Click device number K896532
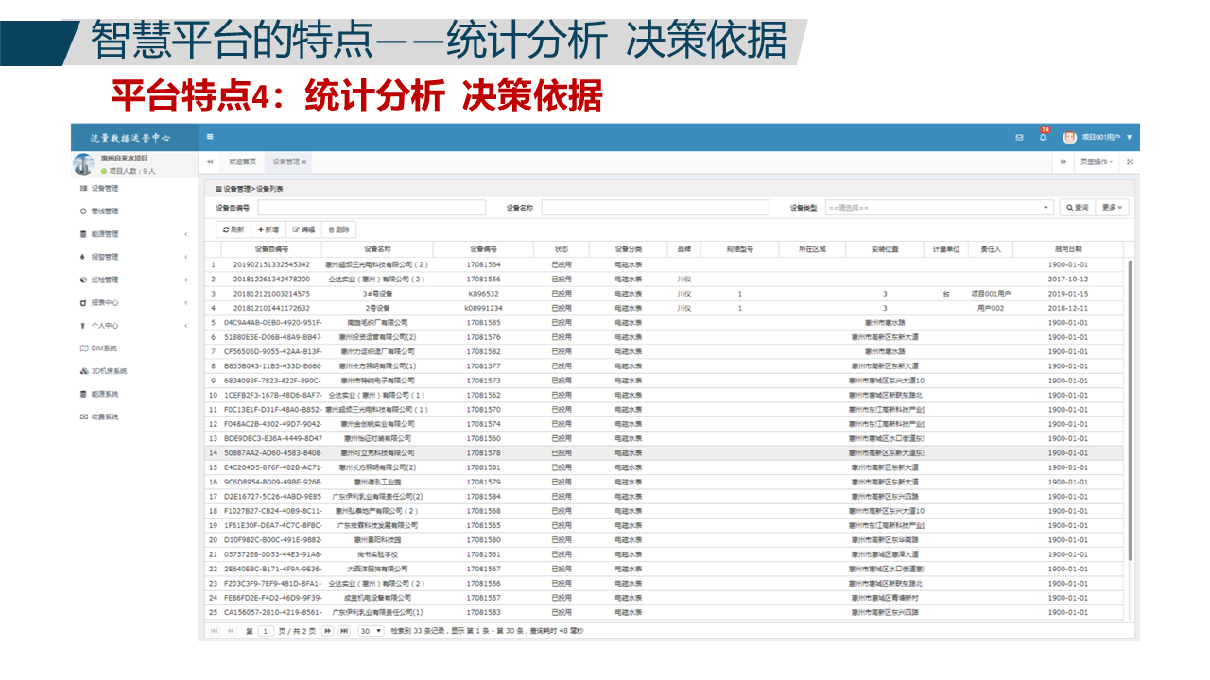This screenshot has height=680, width=1210. pos(483,294)
